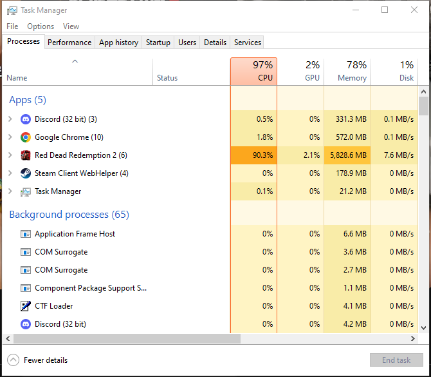Sort by the GPU column header
The height and width of the screenshot is (377, 431).
point(300,72)
